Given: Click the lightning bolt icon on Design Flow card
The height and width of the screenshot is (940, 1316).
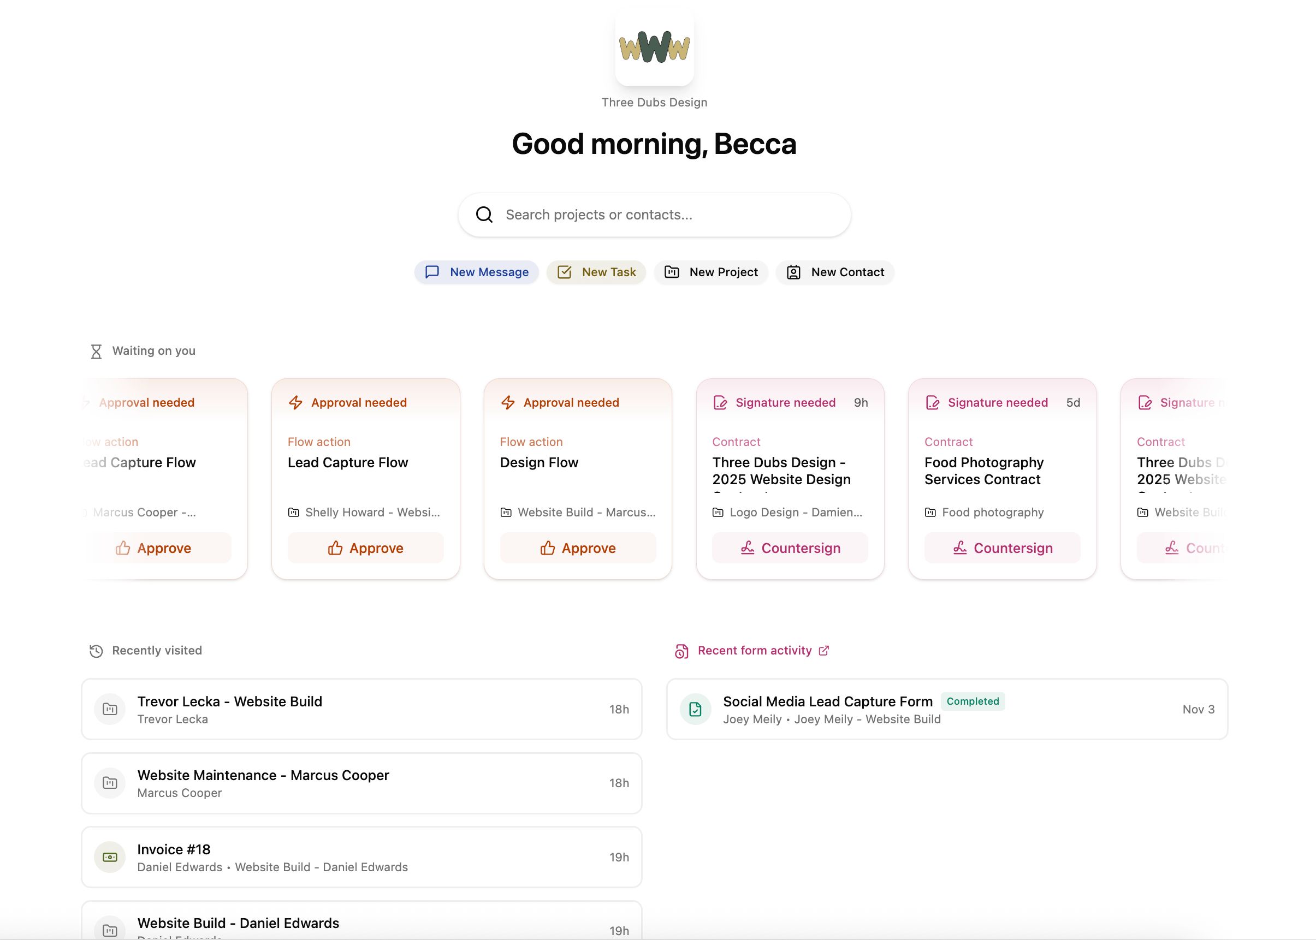Looking at the screenshot, I should (x=507, y=402).
